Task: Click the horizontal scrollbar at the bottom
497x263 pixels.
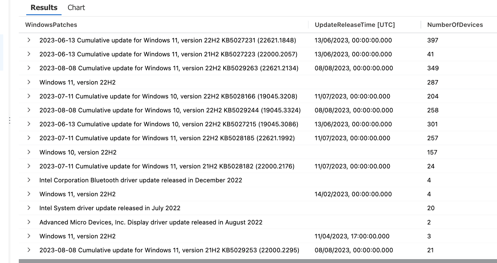Action: tap(256, 260)
